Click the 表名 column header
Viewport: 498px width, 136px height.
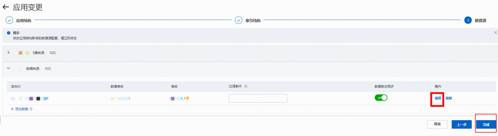click(174, 87)
